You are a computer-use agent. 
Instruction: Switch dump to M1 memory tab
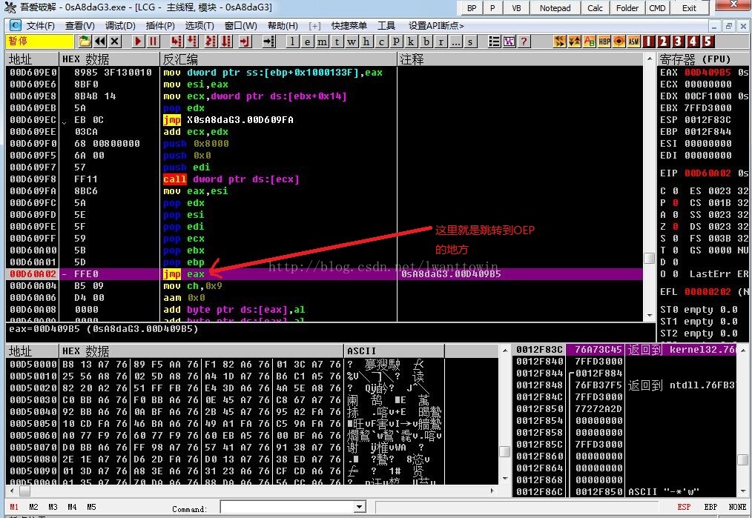pyautogui.click(x=14, y=507)
